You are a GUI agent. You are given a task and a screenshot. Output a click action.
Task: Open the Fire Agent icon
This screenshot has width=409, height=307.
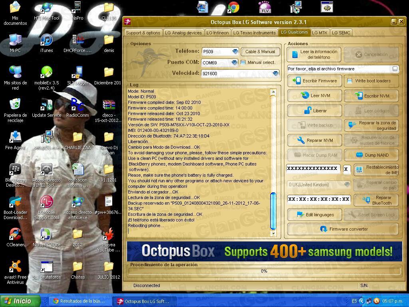(15, 140)
